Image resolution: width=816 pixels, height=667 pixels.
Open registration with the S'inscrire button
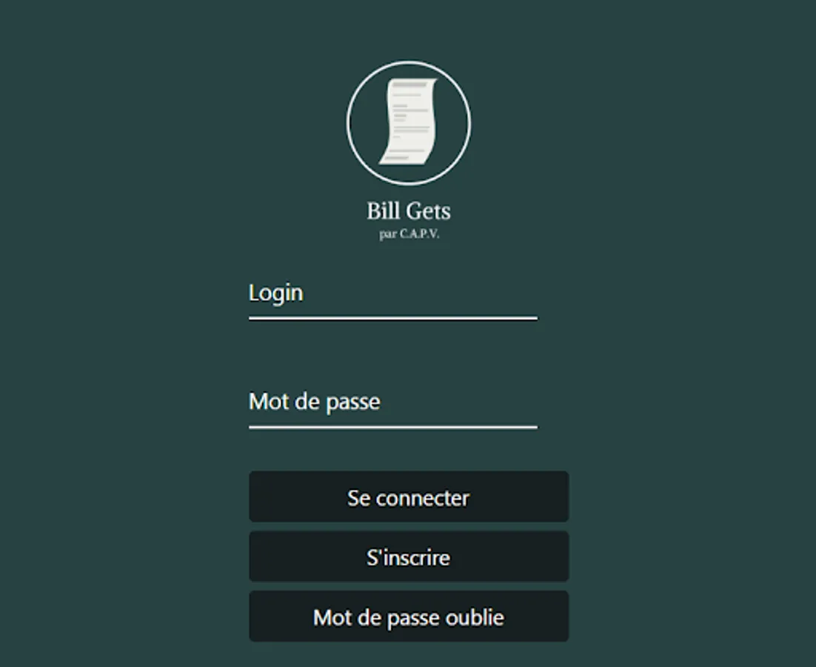click(x=409, y=557)
